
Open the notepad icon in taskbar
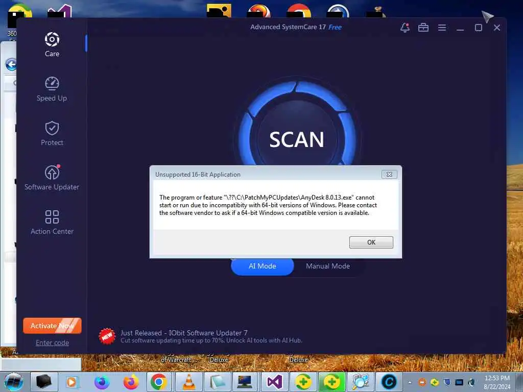pyautogui.click(x=218, y=382)
